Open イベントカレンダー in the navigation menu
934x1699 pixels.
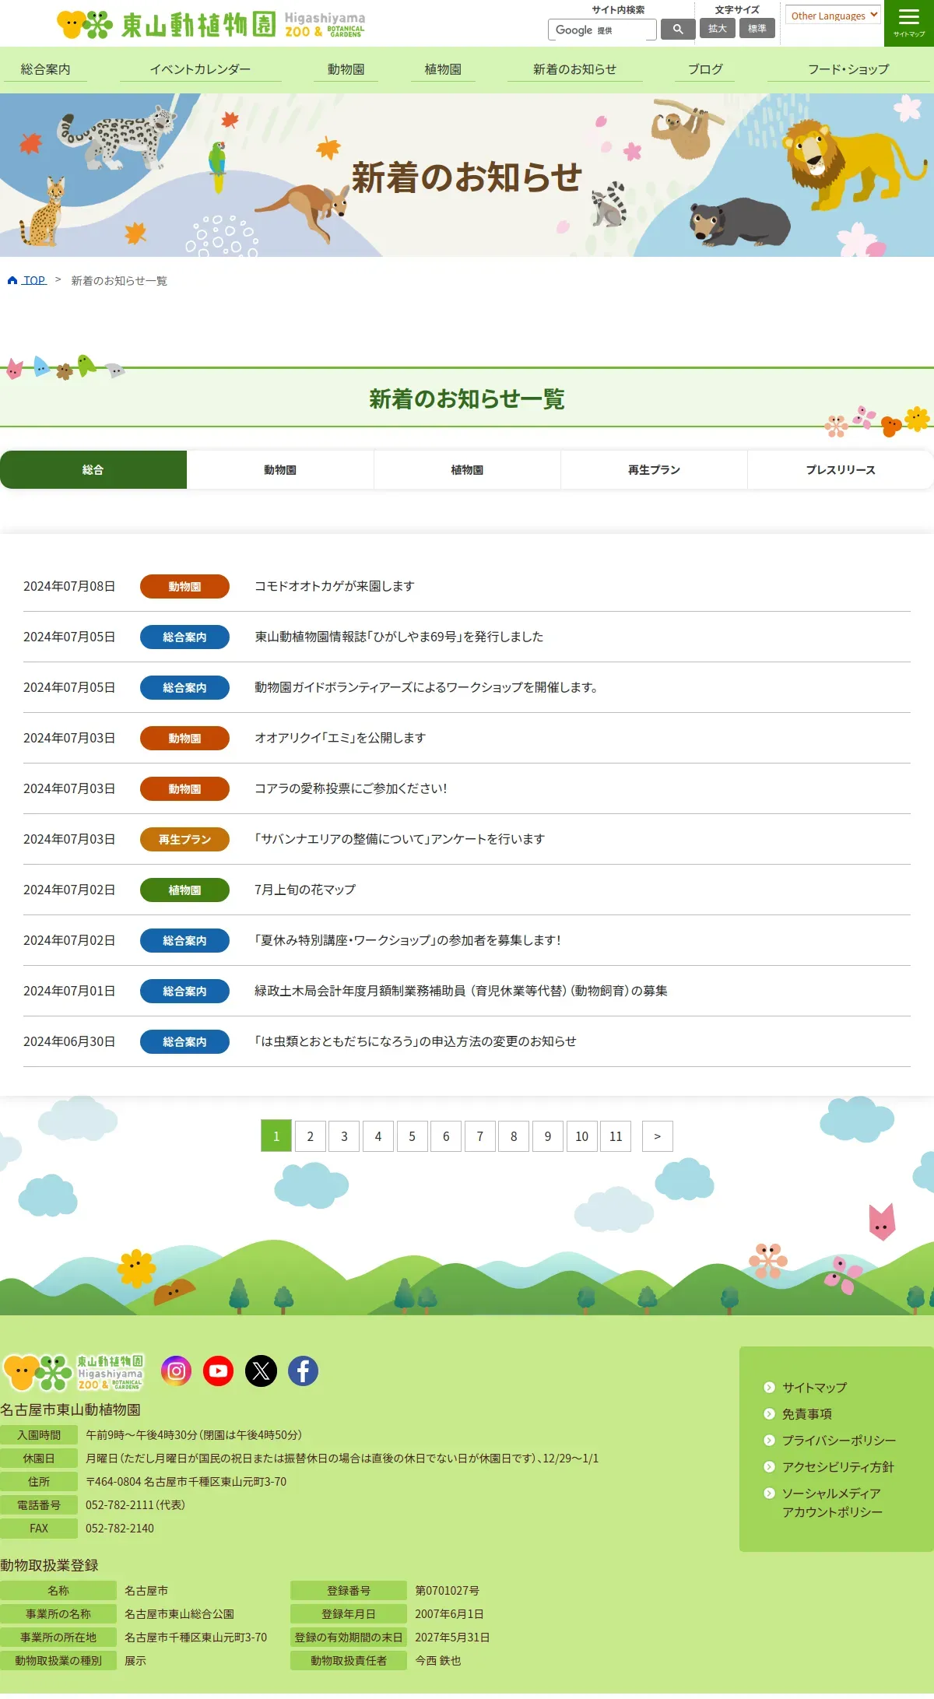[x=200, y=69]
